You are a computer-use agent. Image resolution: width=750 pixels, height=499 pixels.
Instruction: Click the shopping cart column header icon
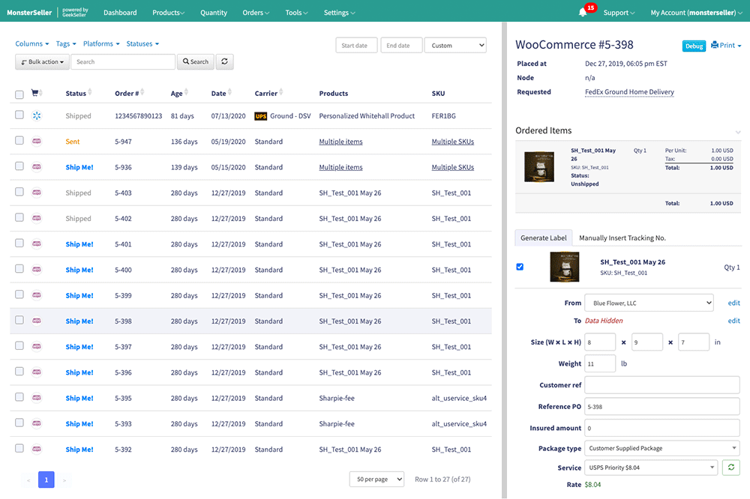click(35, 93)
